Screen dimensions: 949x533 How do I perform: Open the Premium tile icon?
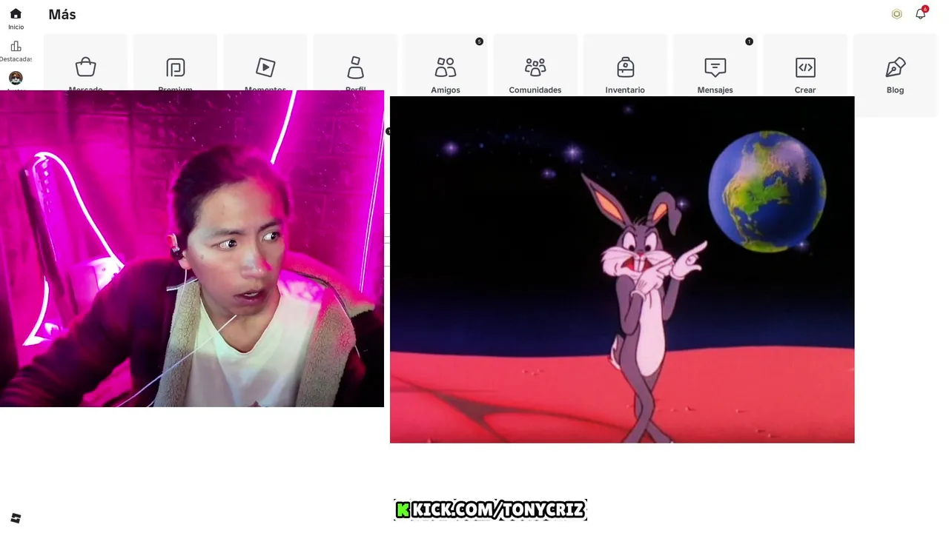[176, 67]
